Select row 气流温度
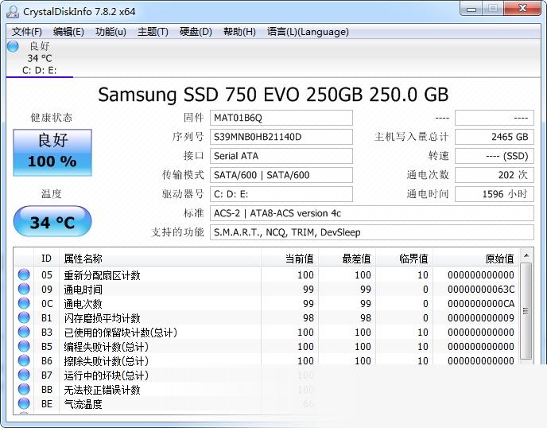 [x=266, y=403]
